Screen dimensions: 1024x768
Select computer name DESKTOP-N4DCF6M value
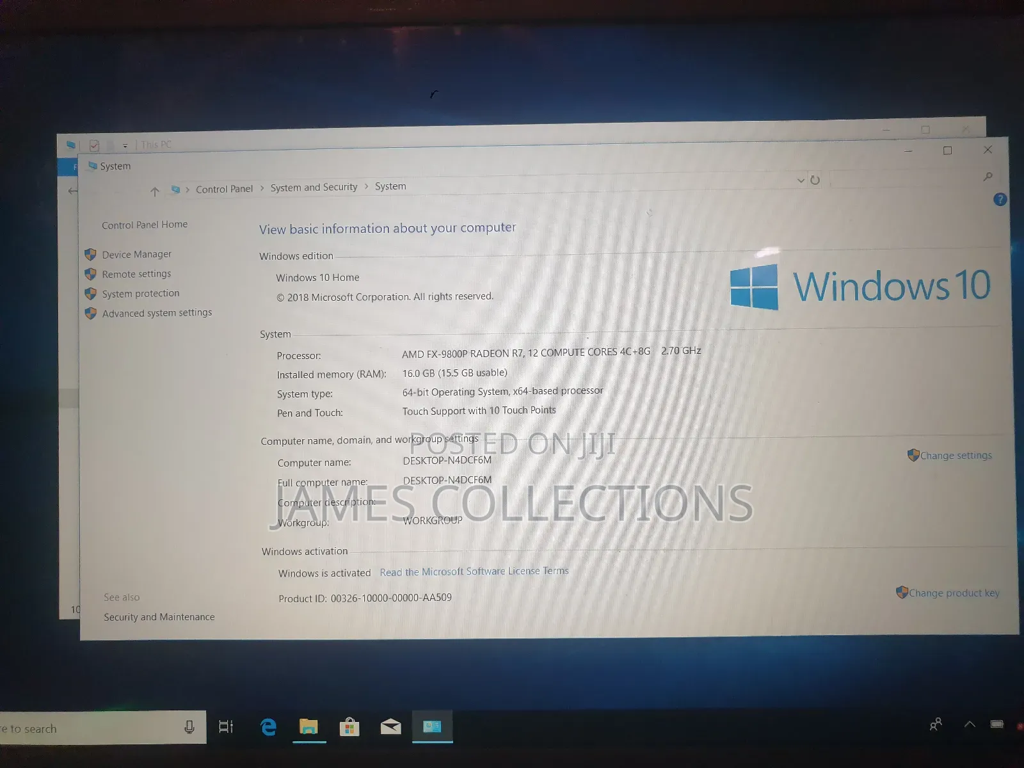coord(447,460)
